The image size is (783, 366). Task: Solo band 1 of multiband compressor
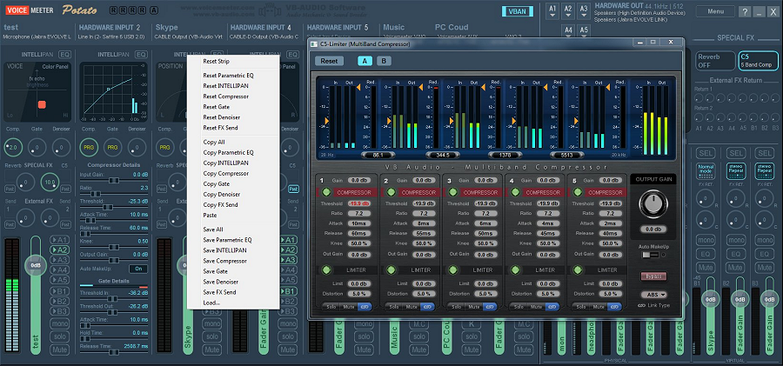[x=331, y=307]
